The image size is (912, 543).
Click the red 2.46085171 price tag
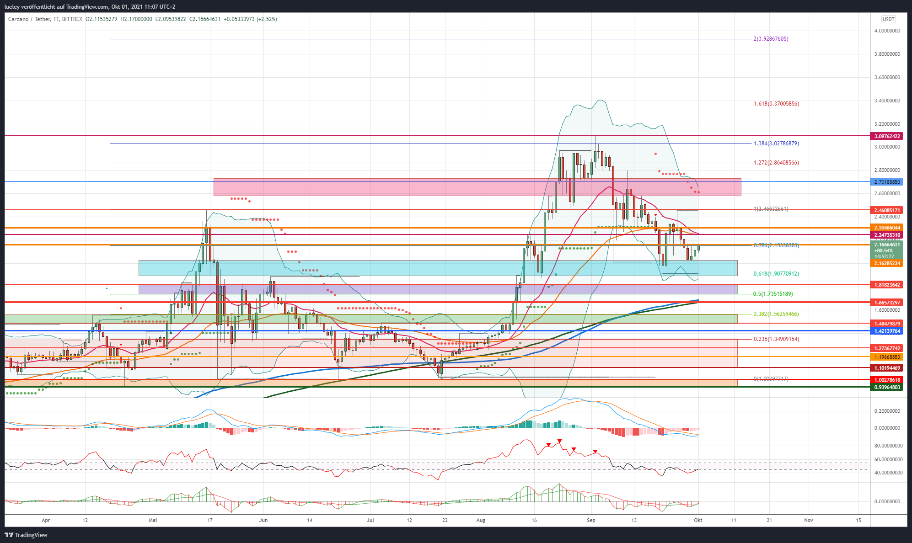pos(887,210)
